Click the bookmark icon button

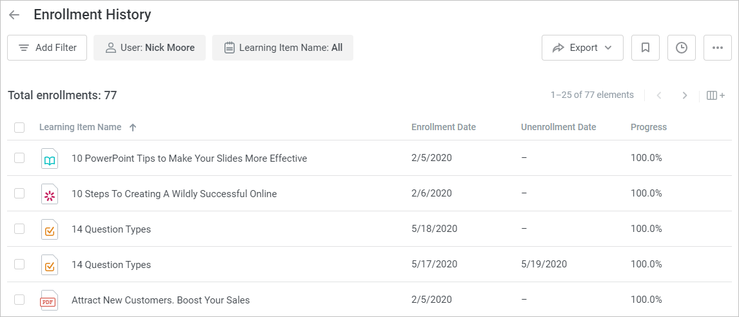coord(645,48)
